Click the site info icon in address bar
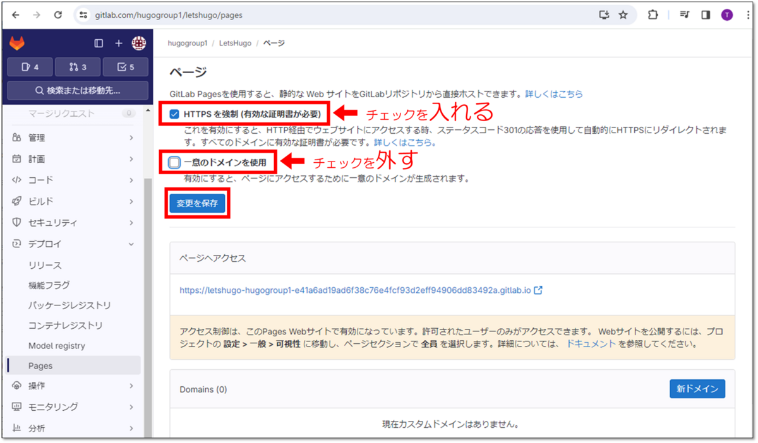This screenshot has width=758, height=443. tap(83, 15)
